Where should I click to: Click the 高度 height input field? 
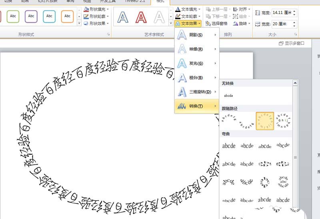coord(282,13)
